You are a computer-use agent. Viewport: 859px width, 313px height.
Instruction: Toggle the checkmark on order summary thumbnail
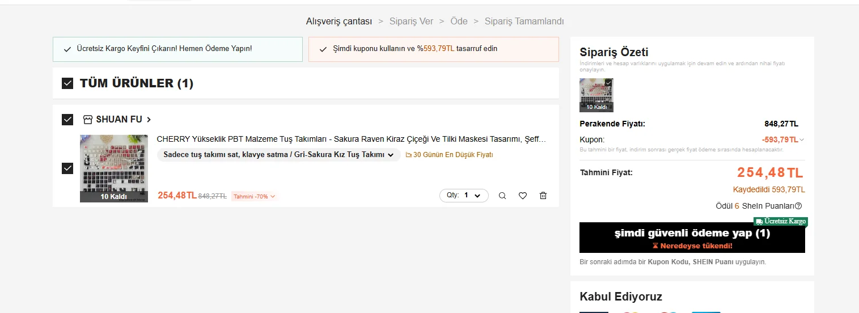click(608, 83)
